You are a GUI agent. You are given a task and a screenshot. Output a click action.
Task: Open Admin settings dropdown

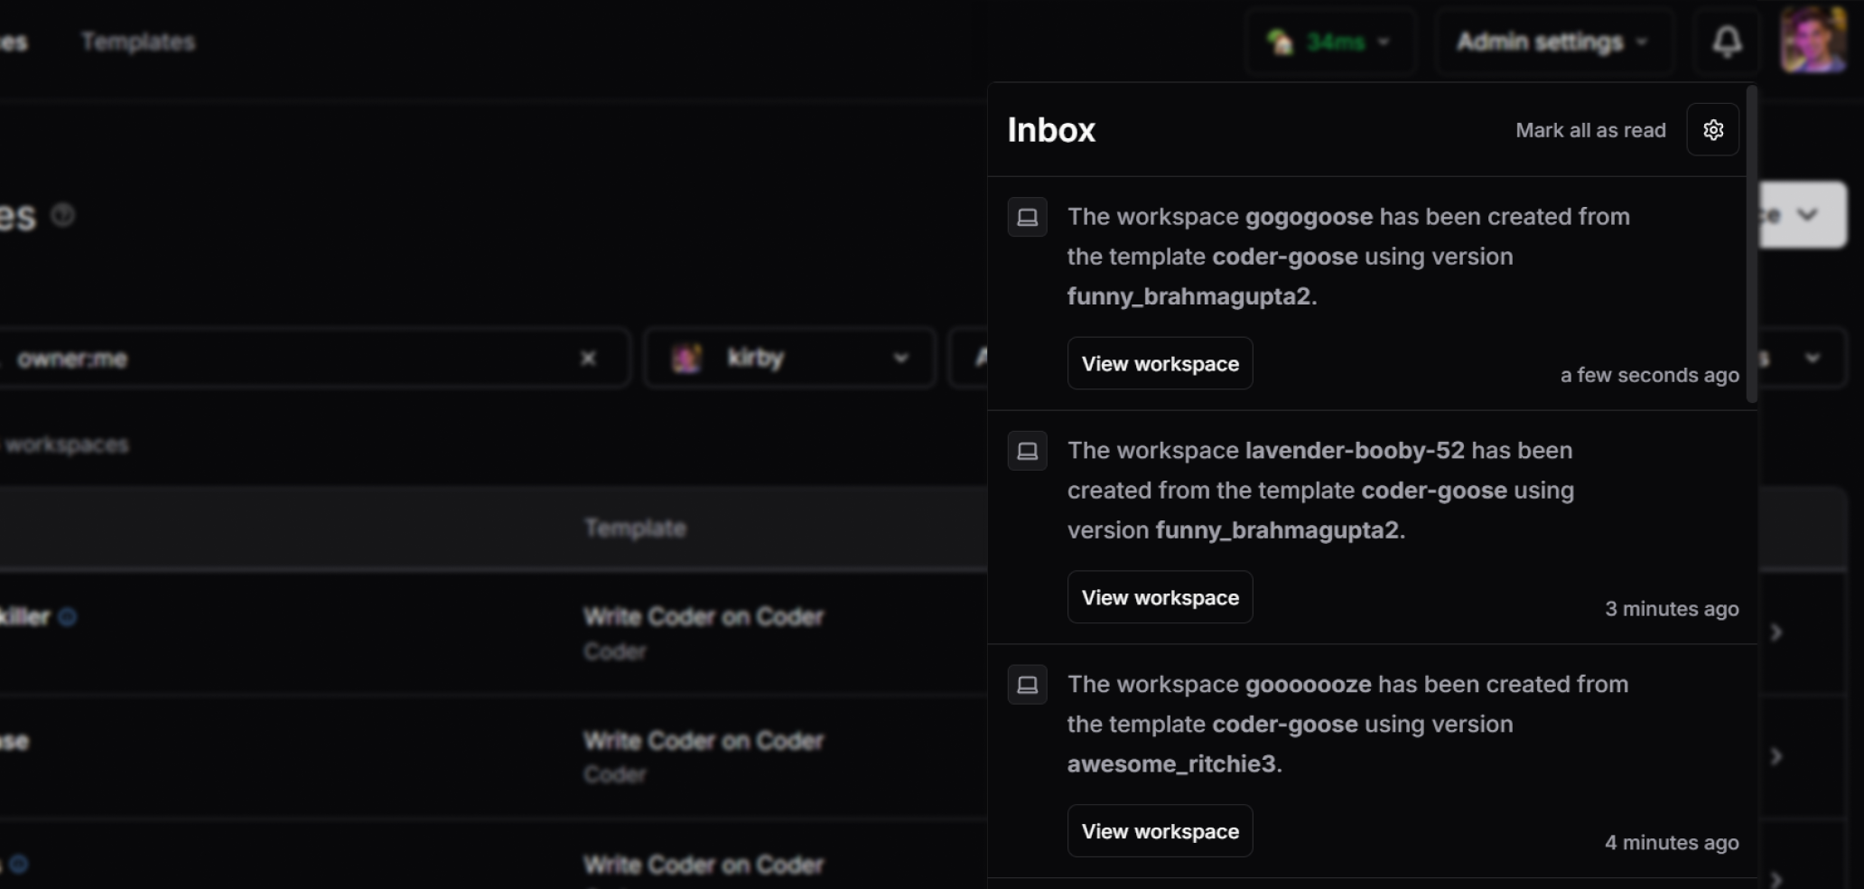[1553, 42]
